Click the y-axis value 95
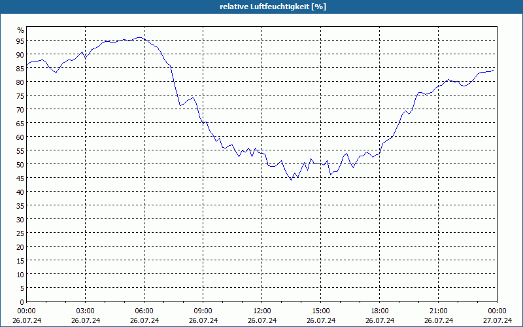The width and height of the screenshot is (523, 327). coord(20,41)
